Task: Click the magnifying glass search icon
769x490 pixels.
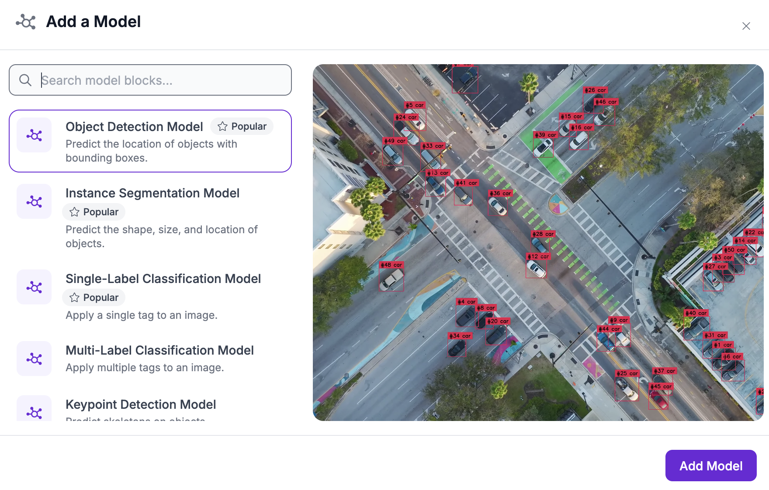Action: pyautogui.click(x=25, y=80)
